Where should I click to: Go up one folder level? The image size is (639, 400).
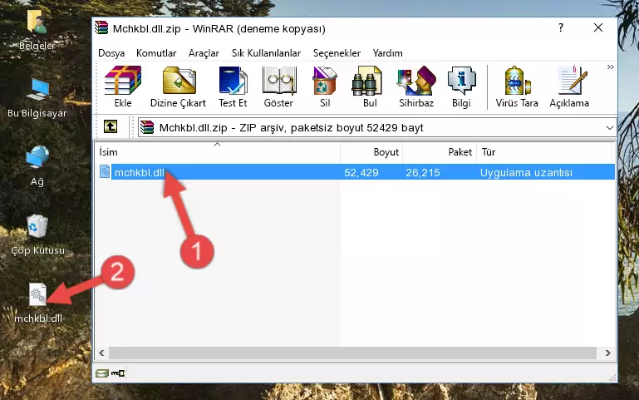(111, 126)
